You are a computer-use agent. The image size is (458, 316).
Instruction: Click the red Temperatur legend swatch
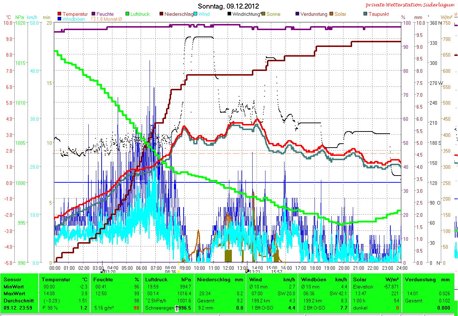pyautogui.click(x=59, y=14)
